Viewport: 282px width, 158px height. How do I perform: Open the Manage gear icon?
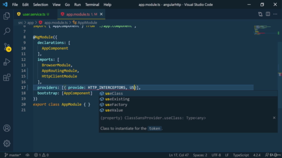[7, 144]
